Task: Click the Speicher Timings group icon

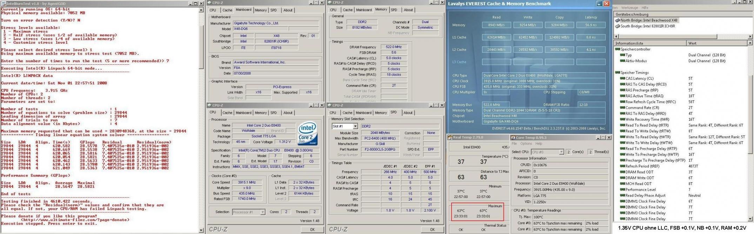Action: 618,72
